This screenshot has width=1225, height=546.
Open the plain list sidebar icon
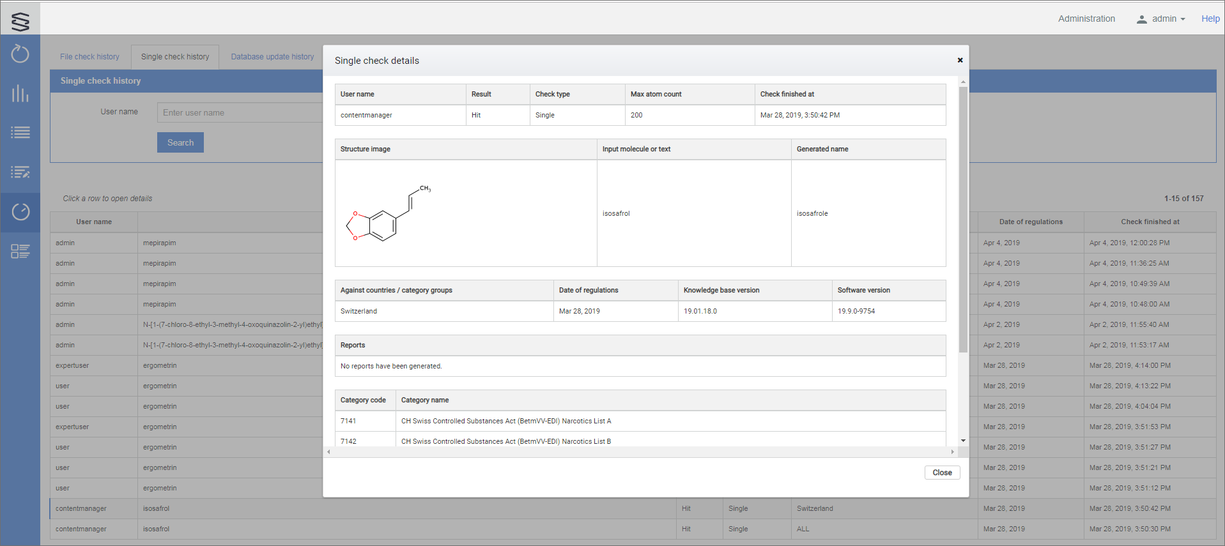point(20,133)
